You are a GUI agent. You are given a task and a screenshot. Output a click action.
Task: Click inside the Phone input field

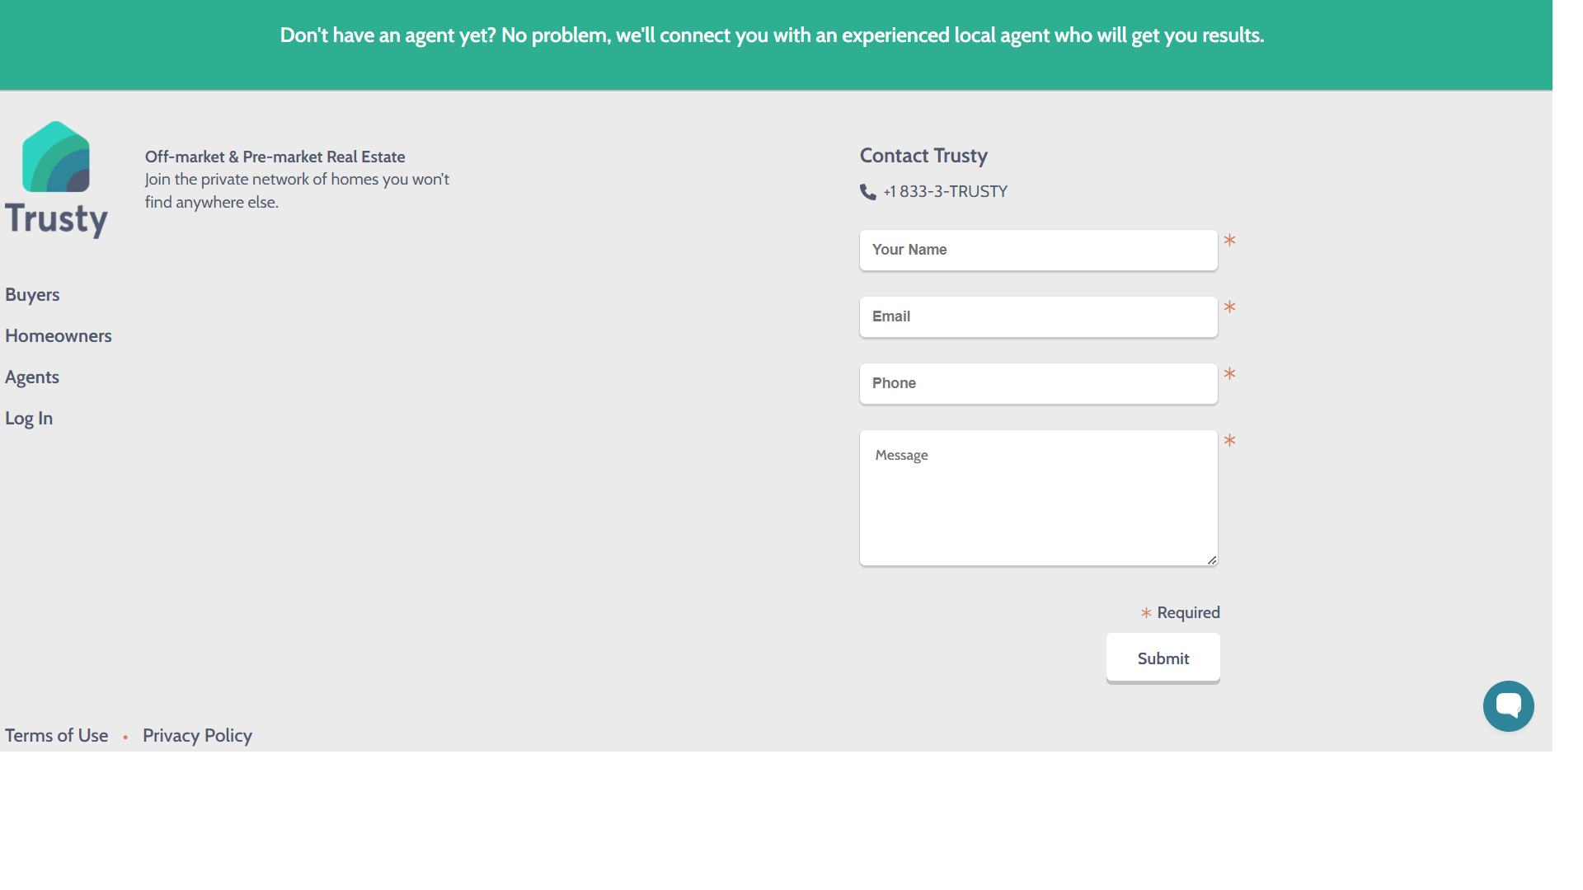(1040, 382)
